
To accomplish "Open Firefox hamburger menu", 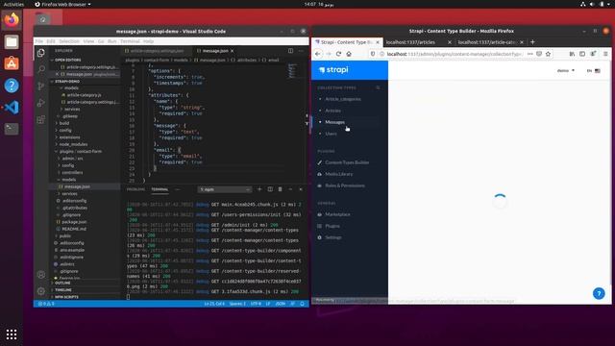I will (605, 54).
